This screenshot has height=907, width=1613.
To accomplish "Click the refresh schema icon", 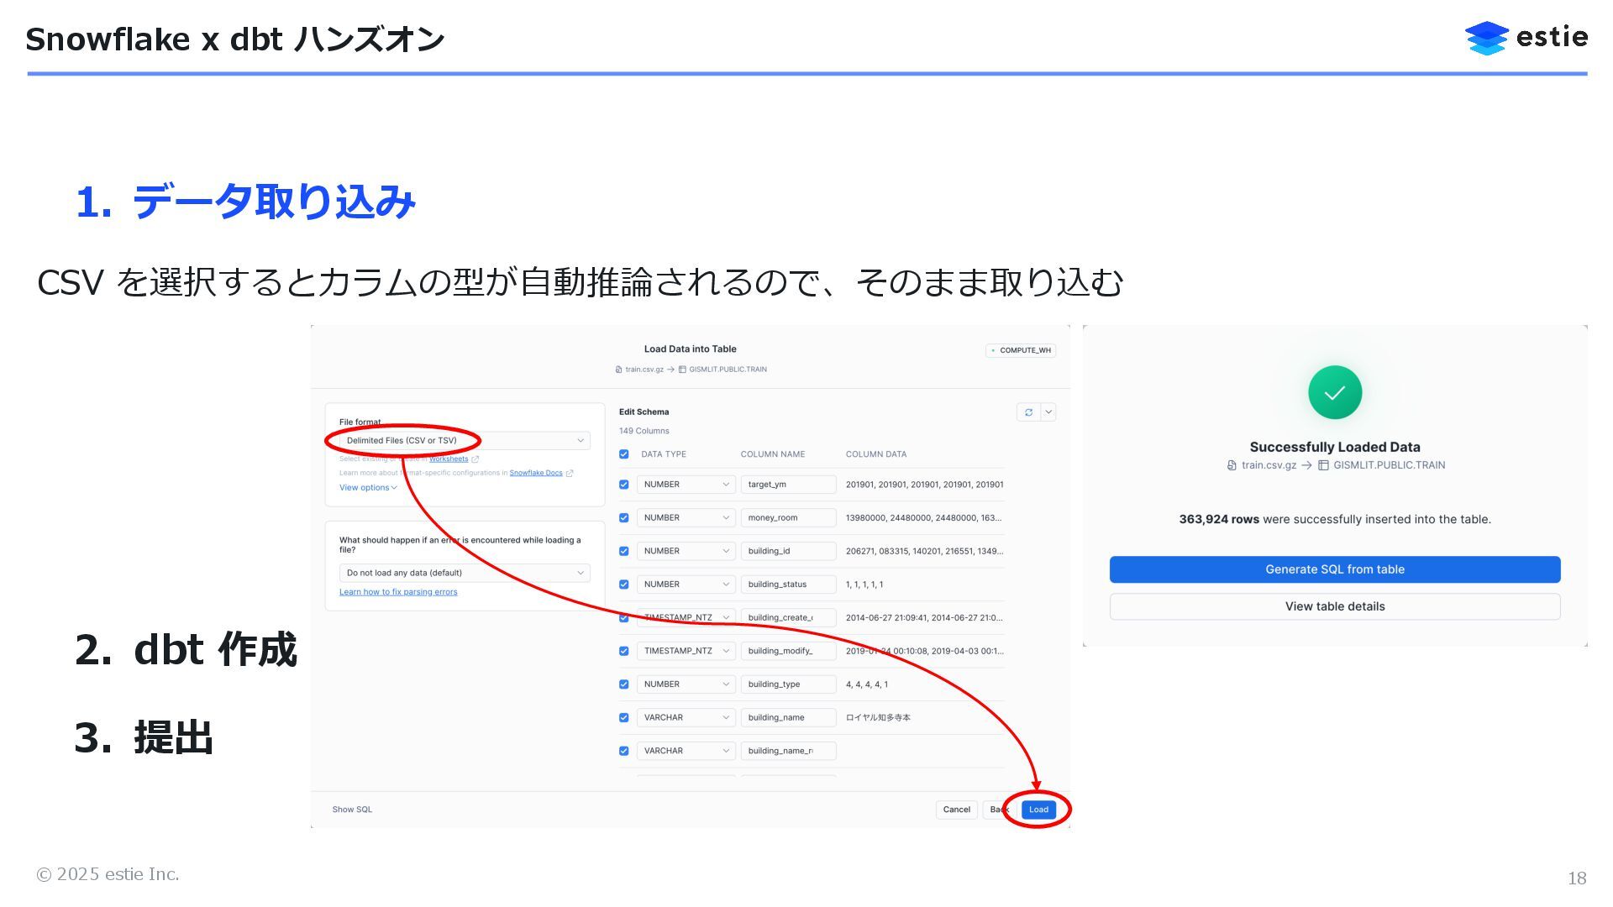I will (x=1028, y=412).
